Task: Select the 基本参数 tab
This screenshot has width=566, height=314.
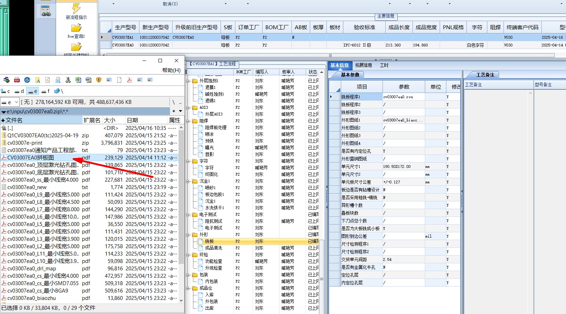Action: 350,75
